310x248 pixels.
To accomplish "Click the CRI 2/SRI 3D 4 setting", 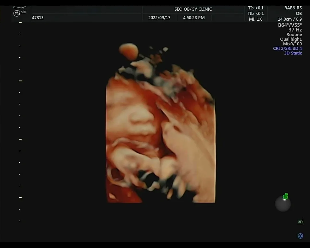I will pos(287,49).
